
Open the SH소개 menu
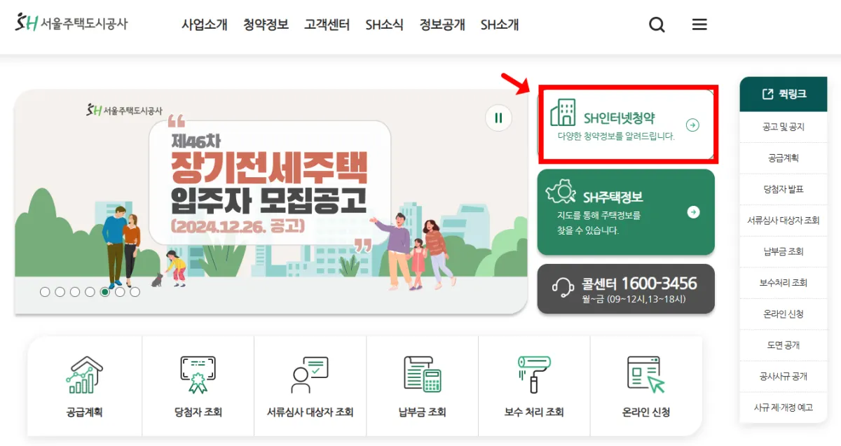click(500, 25)
